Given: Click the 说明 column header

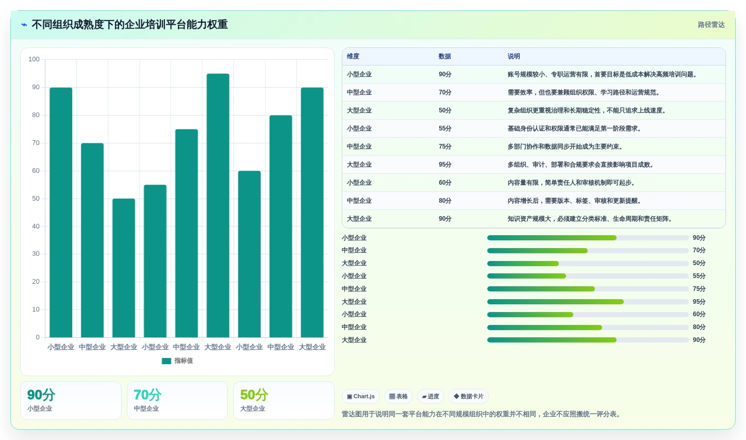Looking at the screenshot, I should 514,56.
